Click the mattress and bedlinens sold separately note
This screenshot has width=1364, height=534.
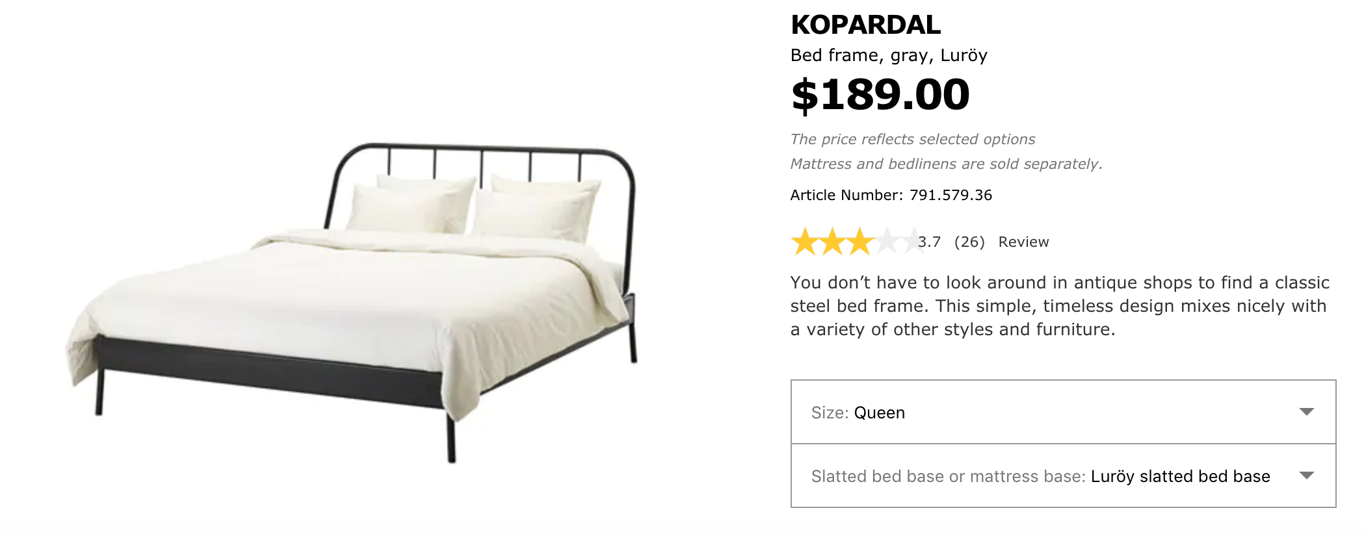(x=946, y=164)
